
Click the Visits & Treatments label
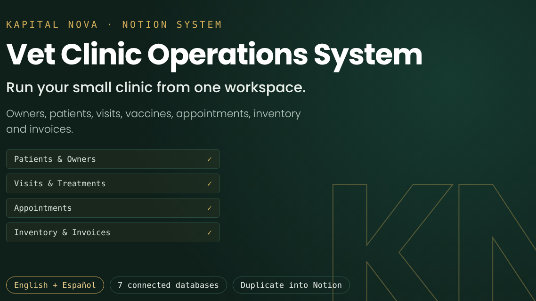[60, 183]
